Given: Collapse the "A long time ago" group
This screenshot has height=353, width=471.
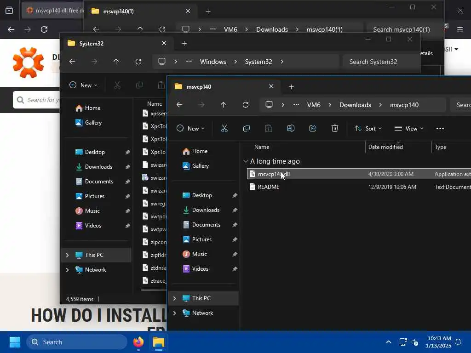Looking at the screenshot, I should tap(246, 161).
